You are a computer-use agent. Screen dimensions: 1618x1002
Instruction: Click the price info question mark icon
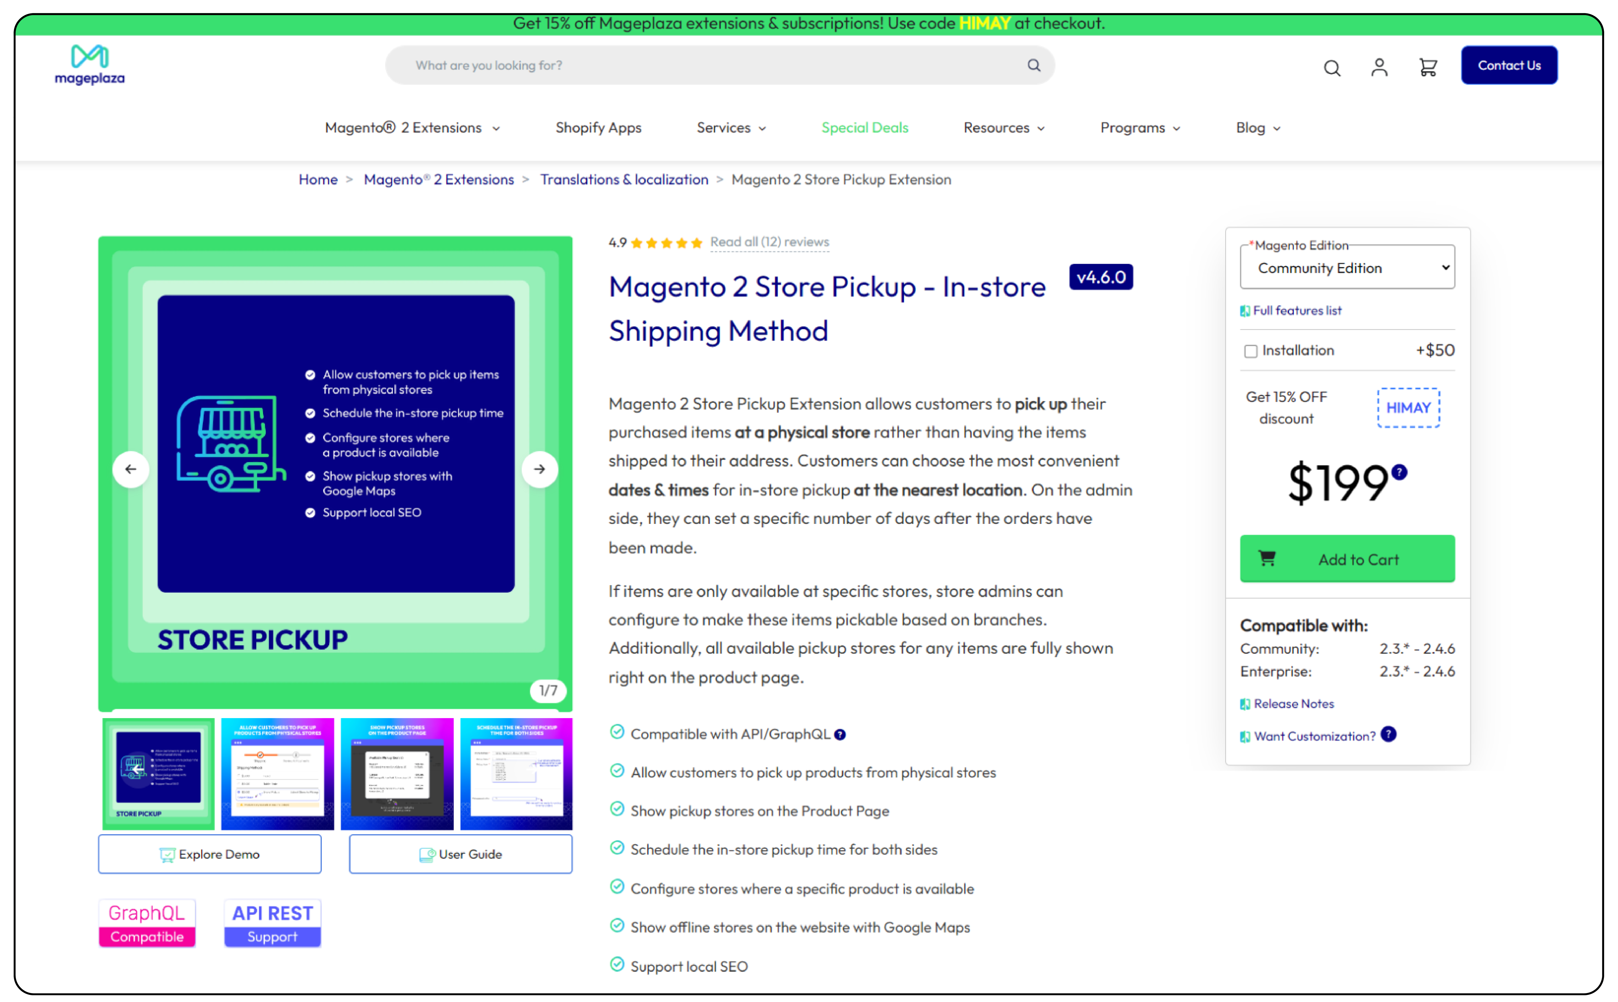1399,472
